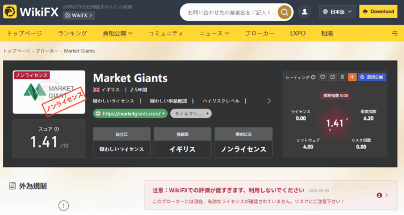Click the Market Giants logo thumbnail

coord(49,92)
